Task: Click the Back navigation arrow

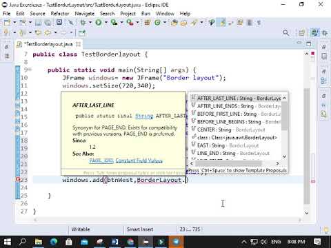Action: click(48, 32)
